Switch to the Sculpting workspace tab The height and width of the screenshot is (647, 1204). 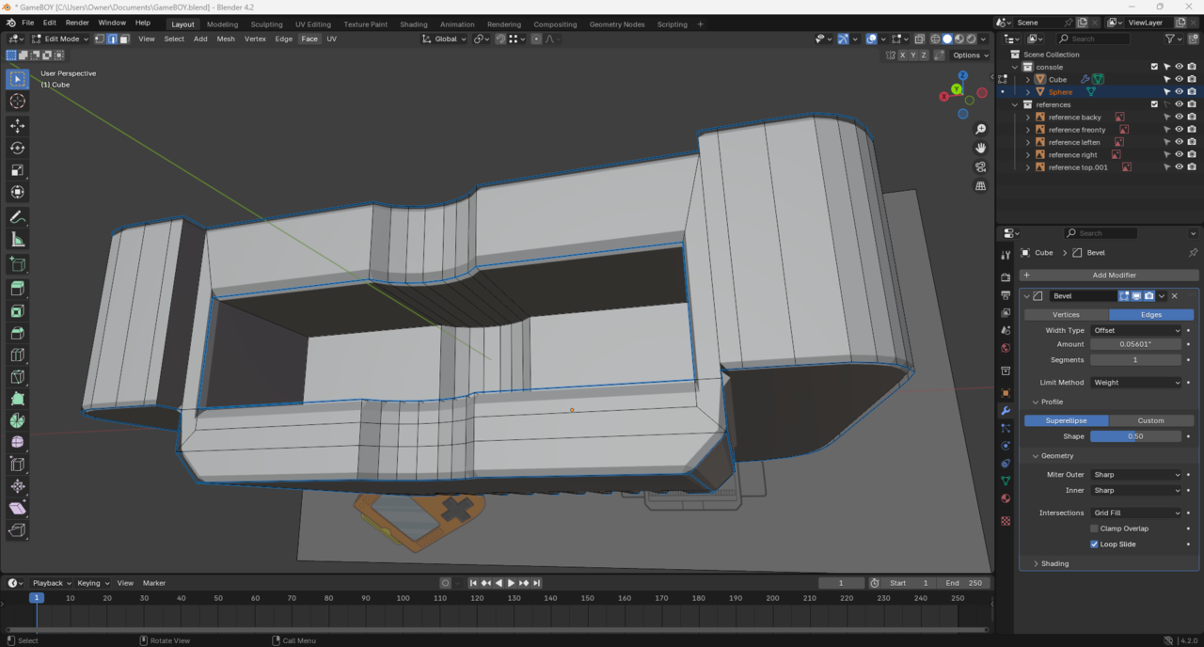point(266,24)
